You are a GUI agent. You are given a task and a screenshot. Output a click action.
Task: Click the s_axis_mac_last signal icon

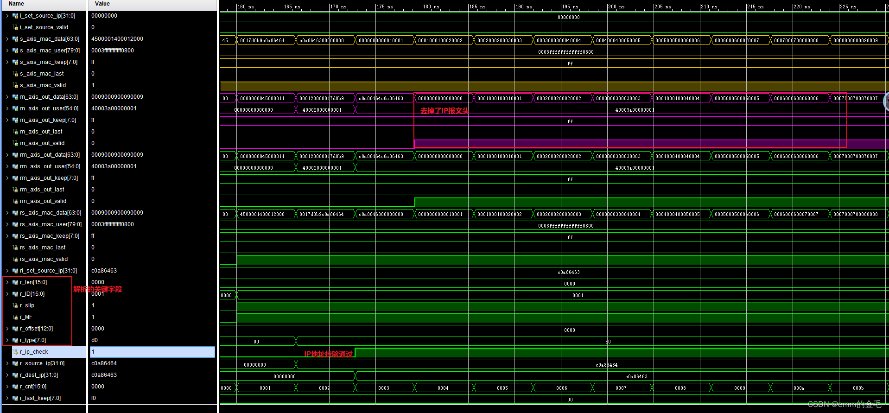pyautogui.click(x=15, y=74)
